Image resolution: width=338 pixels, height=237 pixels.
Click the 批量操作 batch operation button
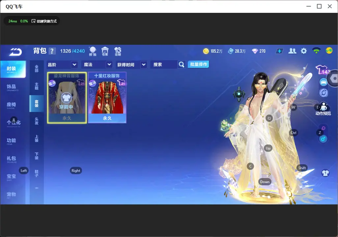pyautogui.click(x=198, y=64)
